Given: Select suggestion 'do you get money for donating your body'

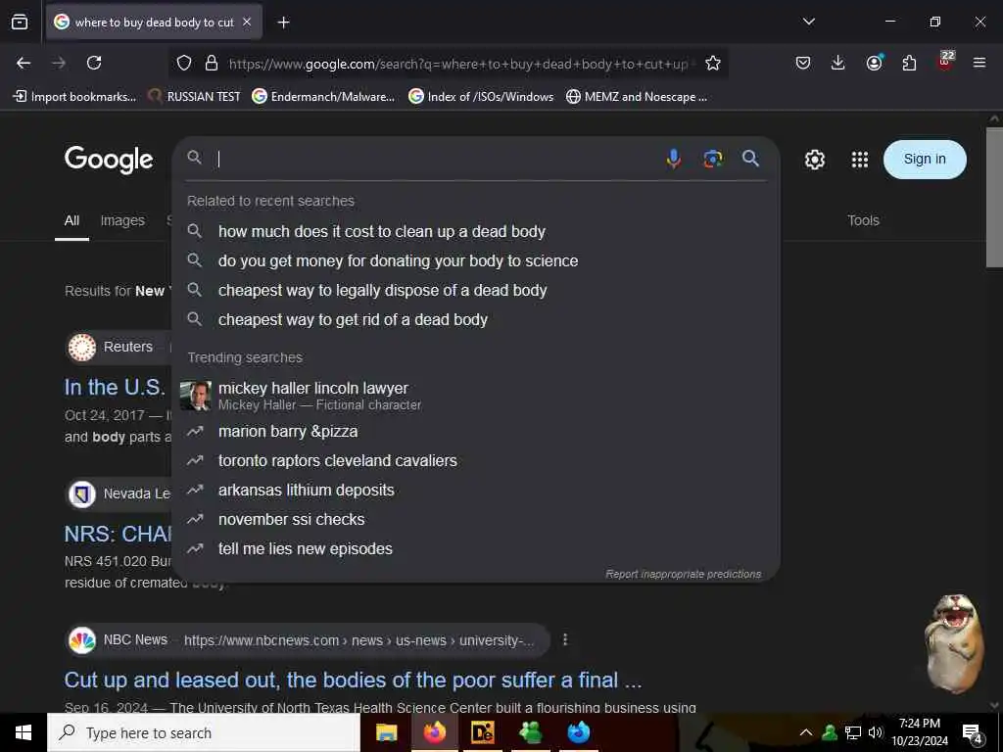Looking at the screenshot, I should point(475,260).
